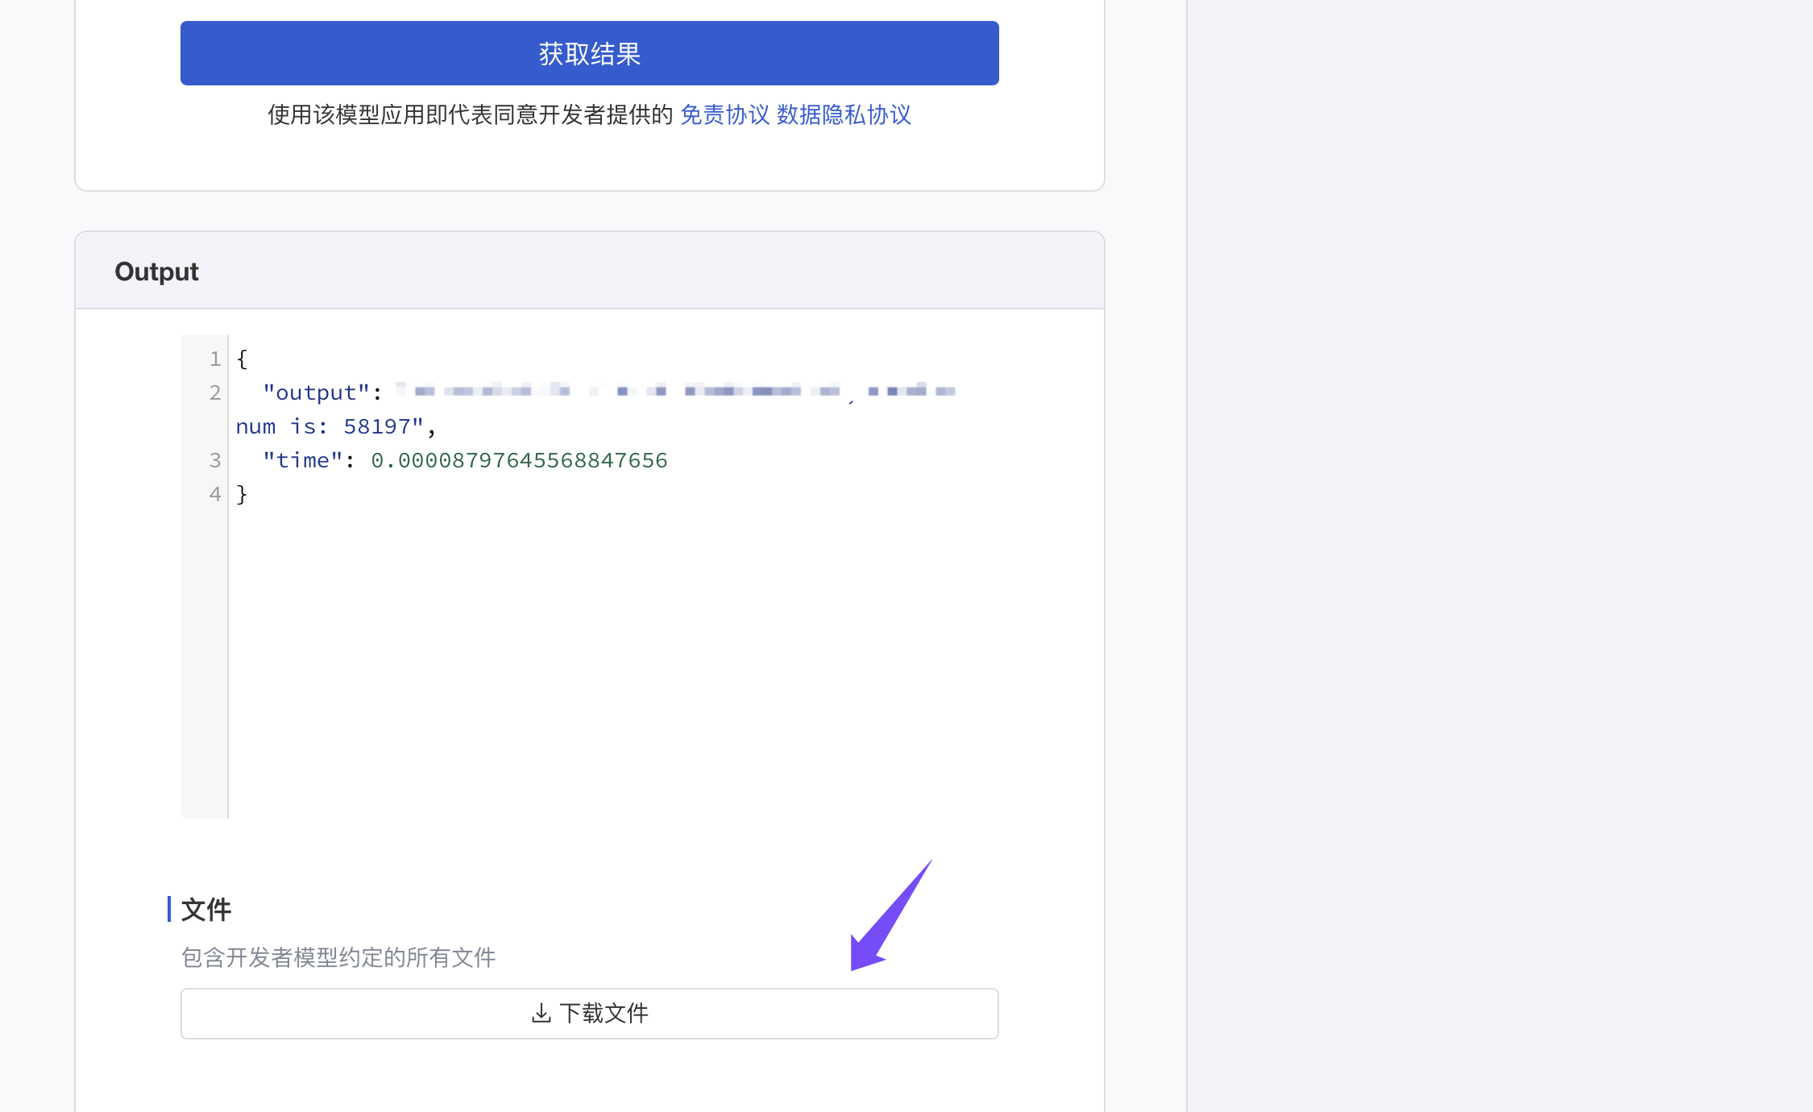This screenshot has width=1813, height=1112.
Task: Click the 包含开发者模型约定的所有文件 description
Action: tap(338, 957)
